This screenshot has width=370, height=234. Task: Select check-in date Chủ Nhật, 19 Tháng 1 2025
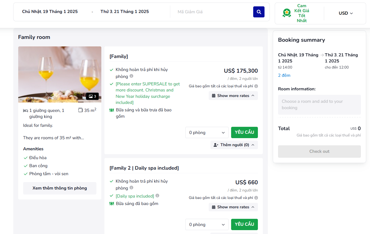tap(50, 12)
